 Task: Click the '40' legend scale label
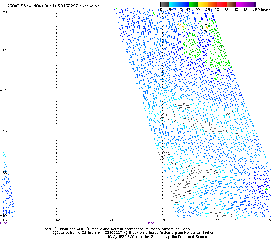coord(236,10)
